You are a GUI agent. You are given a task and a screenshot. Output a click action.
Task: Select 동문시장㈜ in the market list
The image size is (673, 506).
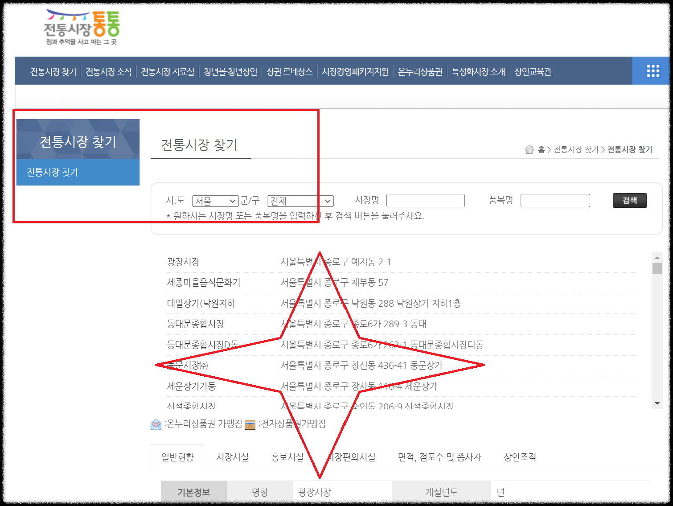(x=187, y=366)
